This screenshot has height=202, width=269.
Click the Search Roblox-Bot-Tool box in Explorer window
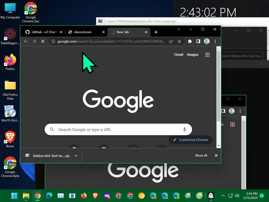click(242, 56)
